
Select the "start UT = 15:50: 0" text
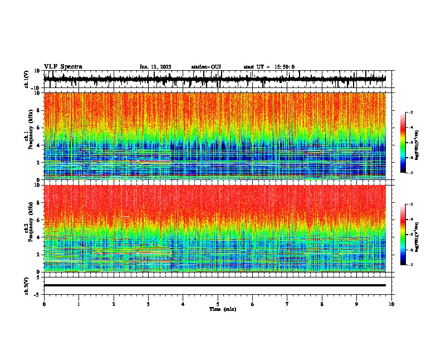(269, 67)
